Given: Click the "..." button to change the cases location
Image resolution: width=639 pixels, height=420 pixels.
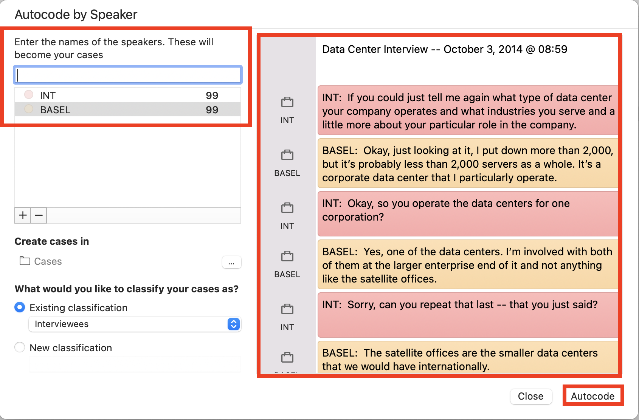Looking at the screenshot, I should point(232,262).
